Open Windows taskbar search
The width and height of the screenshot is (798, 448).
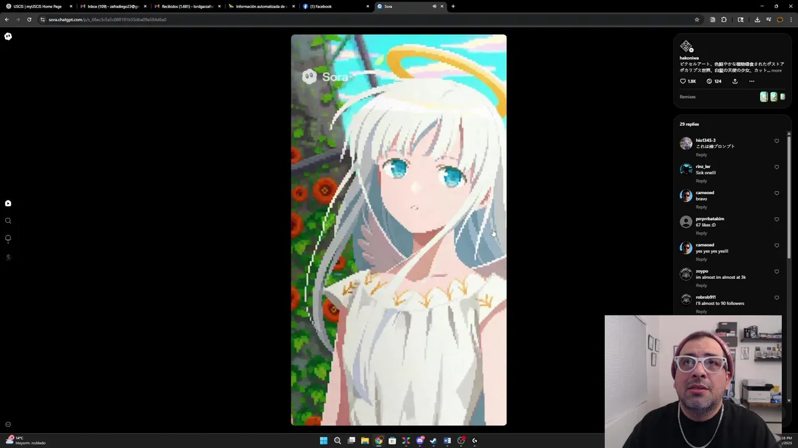337,441
